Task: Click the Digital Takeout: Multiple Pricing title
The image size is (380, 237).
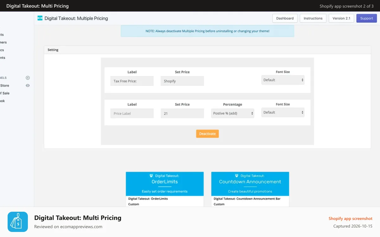Action: (76, 18)
